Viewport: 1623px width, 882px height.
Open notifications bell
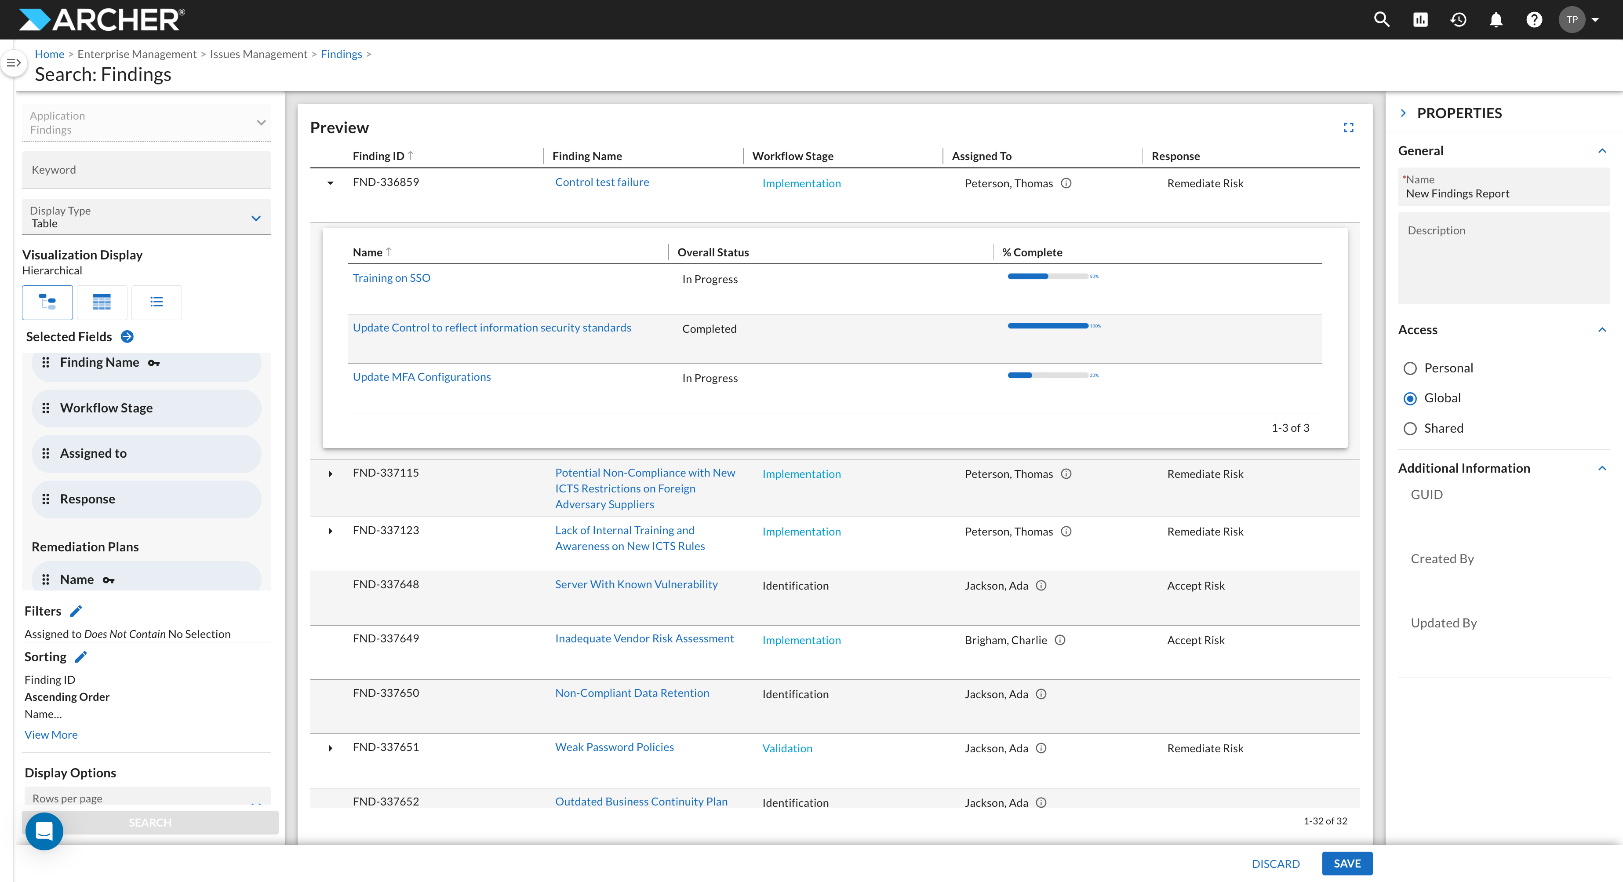click(1496, 19)
